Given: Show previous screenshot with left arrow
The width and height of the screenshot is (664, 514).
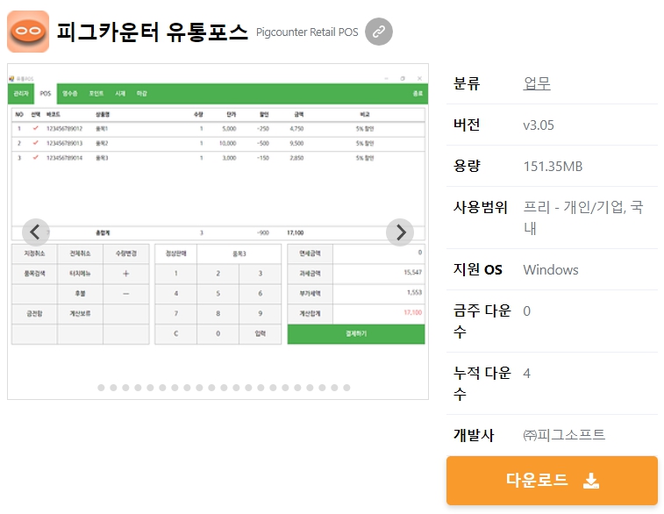Looking at the screenshot, I should point(36,232).
